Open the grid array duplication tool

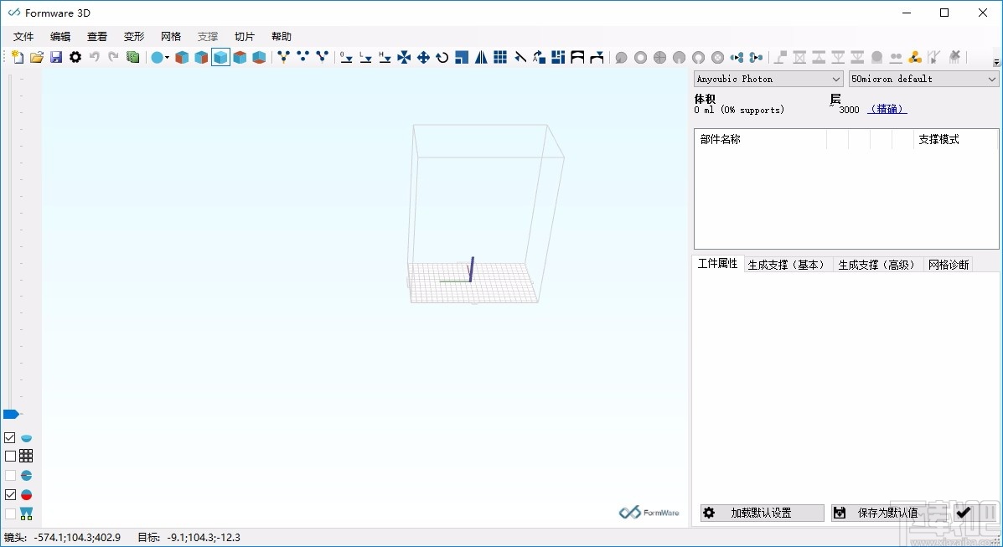click(x=500, y=57)
